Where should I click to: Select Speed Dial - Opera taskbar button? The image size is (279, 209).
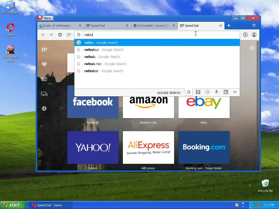coord(50,205)
